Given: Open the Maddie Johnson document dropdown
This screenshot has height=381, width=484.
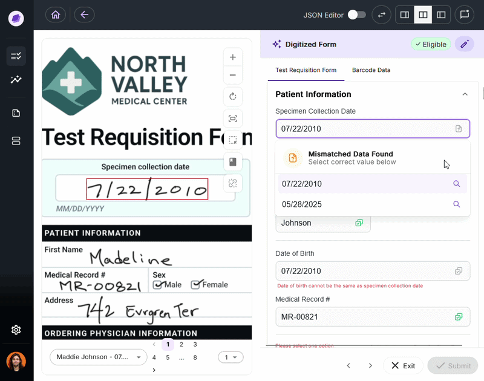Looking at the screenshot, I should point(99,357).
